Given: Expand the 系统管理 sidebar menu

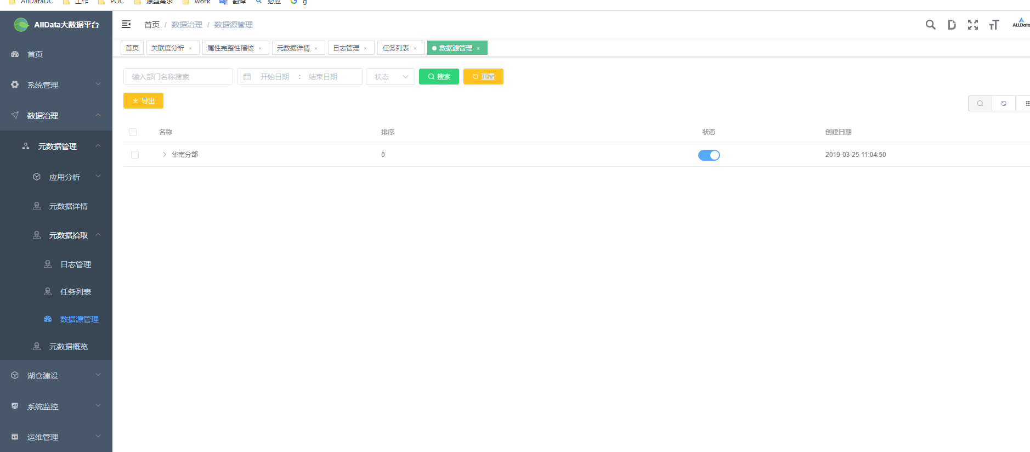Looking at the screenshot, I should pos(56,85).
